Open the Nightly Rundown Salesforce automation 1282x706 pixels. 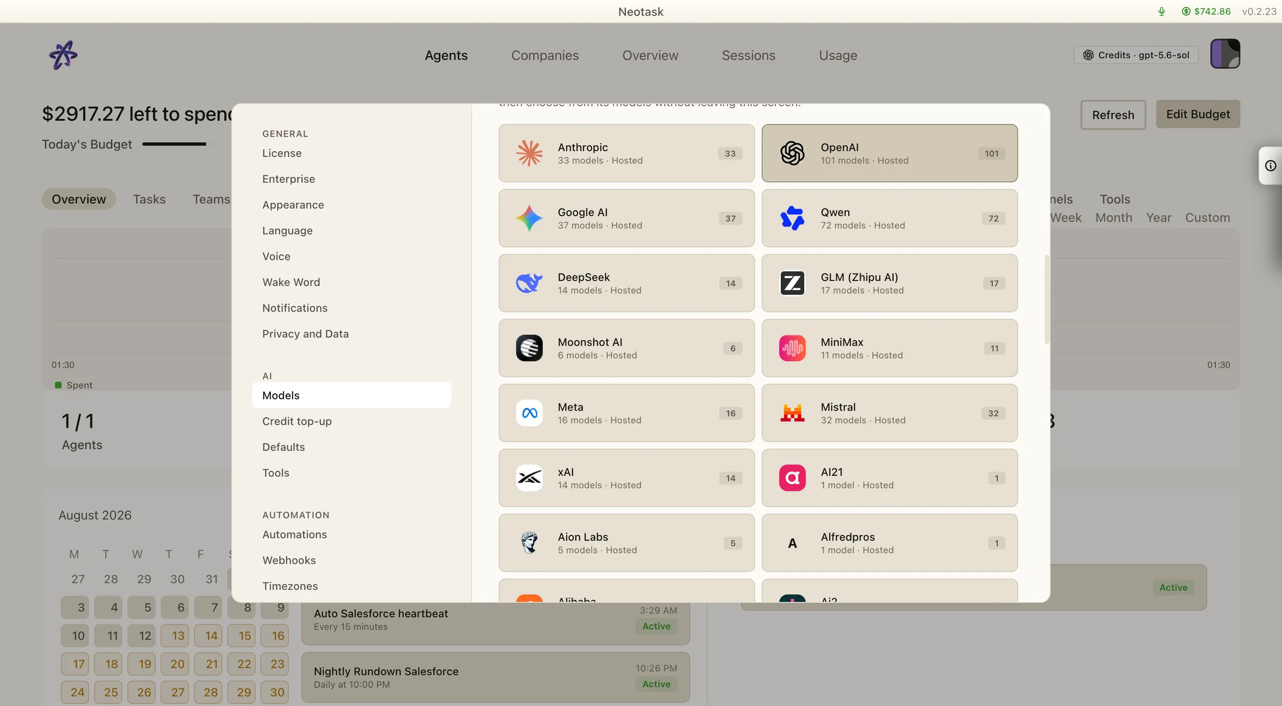pos(495,677)
